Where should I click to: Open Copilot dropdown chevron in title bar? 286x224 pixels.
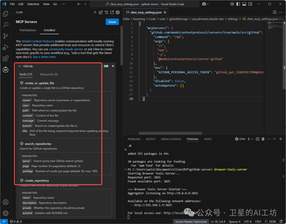[x=208, y=4]
